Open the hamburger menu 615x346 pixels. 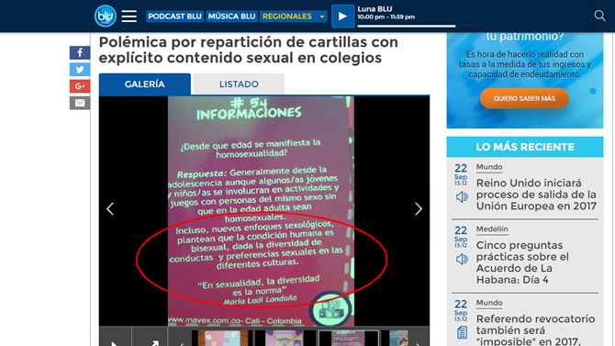(x=129, y=17)
